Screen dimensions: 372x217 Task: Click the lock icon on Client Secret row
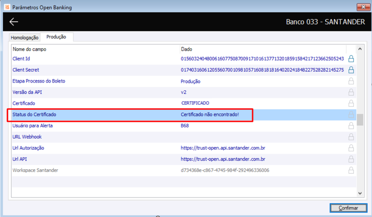point(351,70)
